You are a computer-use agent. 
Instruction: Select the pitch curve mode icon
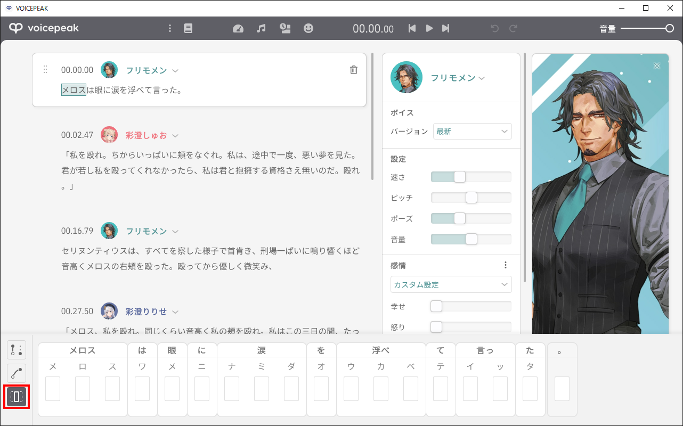click(17, 373)
